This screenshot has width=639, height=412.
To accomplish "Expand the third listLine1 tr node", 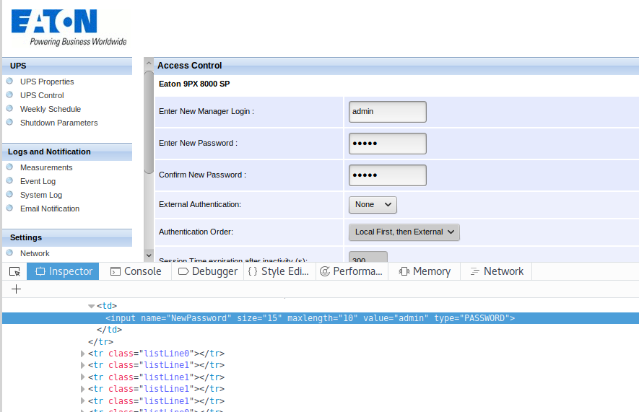I will 83,389.
